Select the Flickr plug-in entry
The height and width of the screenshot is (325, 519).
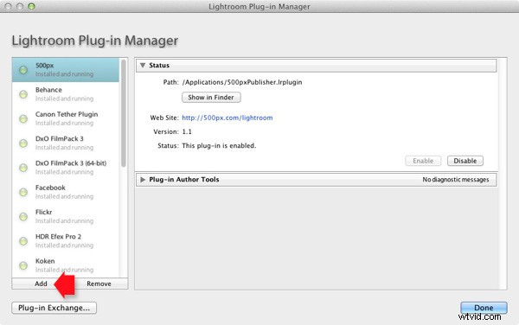click(x=66, y=217)
